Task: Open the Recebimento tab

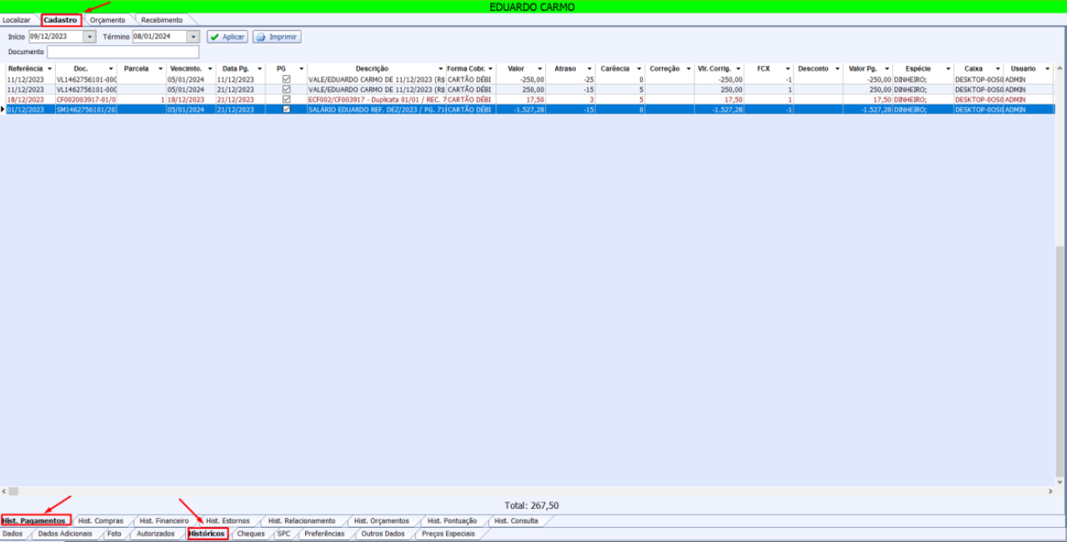Action: click(x=162, y=20)
